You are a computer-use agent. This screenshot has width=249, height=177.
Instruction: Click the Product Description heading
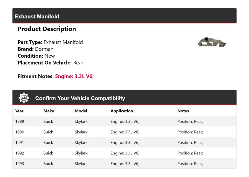pos(47,29)
